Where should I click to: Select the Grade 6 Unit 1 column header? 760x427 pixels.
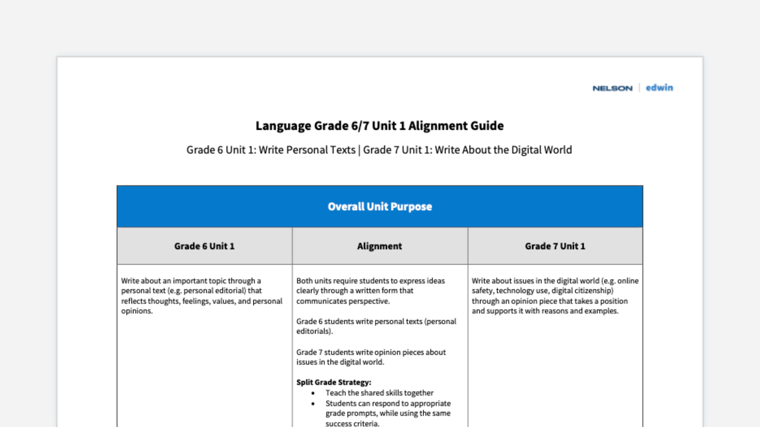(x=204, y=246)
